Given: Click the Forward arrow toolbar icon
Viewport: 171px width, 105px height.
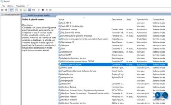Looking at the screenshot, I should click(x=6, y=10).
